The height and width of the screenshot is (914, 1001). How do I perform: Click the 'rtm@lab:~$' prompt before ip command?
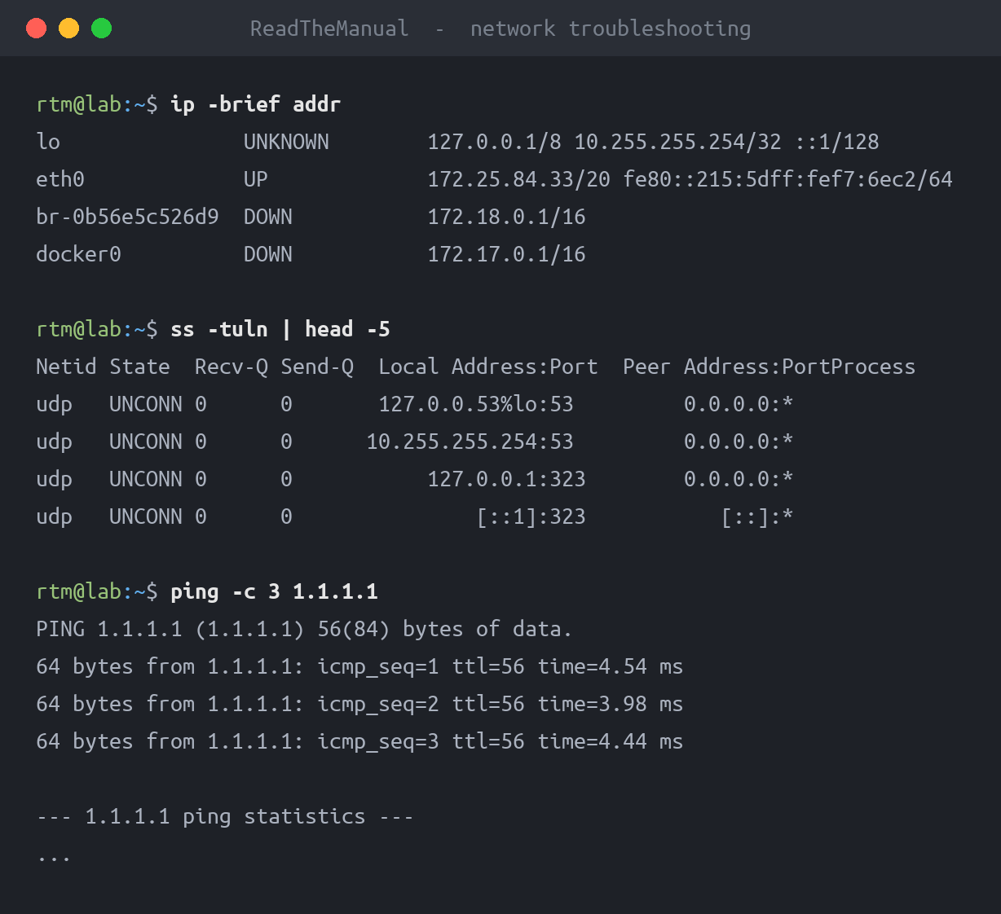[97, 104]
